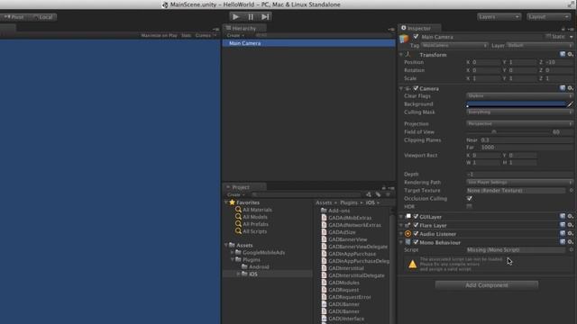Toggle the Static checkbox
This screenshot has height=324, width=577.
tap(548, 36)
